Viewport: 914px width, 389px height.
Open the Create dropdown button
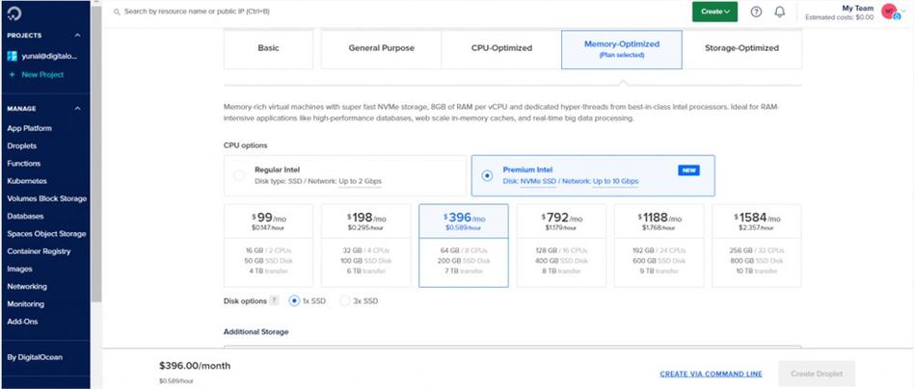pos(714,12)
